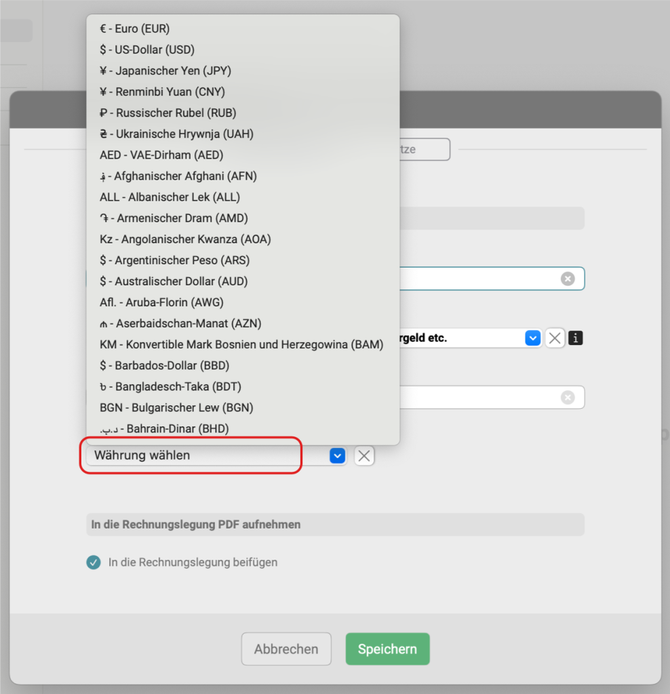Screen dimensions: 670x694
Task: Clear the second text input field
Action: coord(568,397)
